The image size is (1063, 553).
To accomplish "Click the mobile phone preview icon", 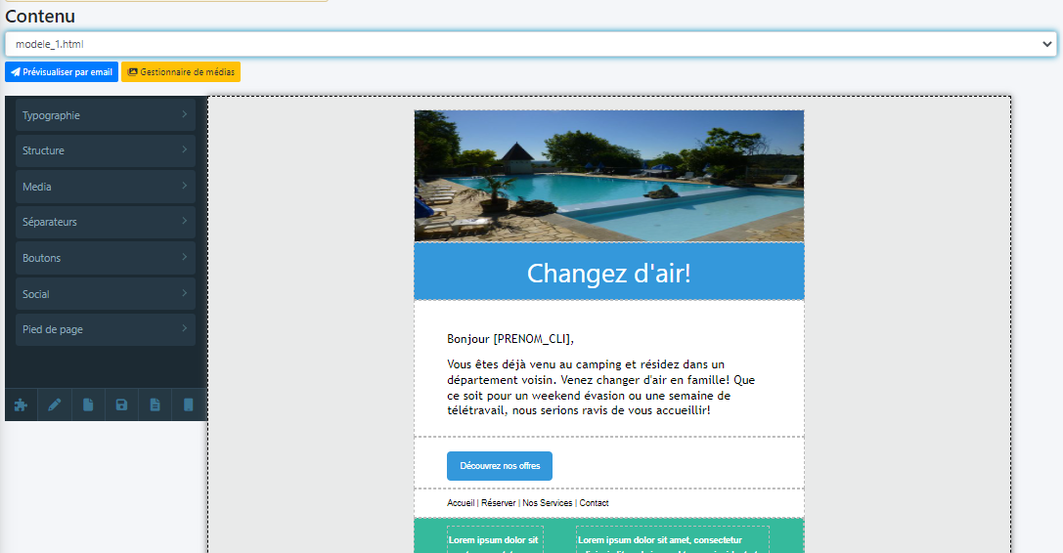I will (x=189, y=404).
